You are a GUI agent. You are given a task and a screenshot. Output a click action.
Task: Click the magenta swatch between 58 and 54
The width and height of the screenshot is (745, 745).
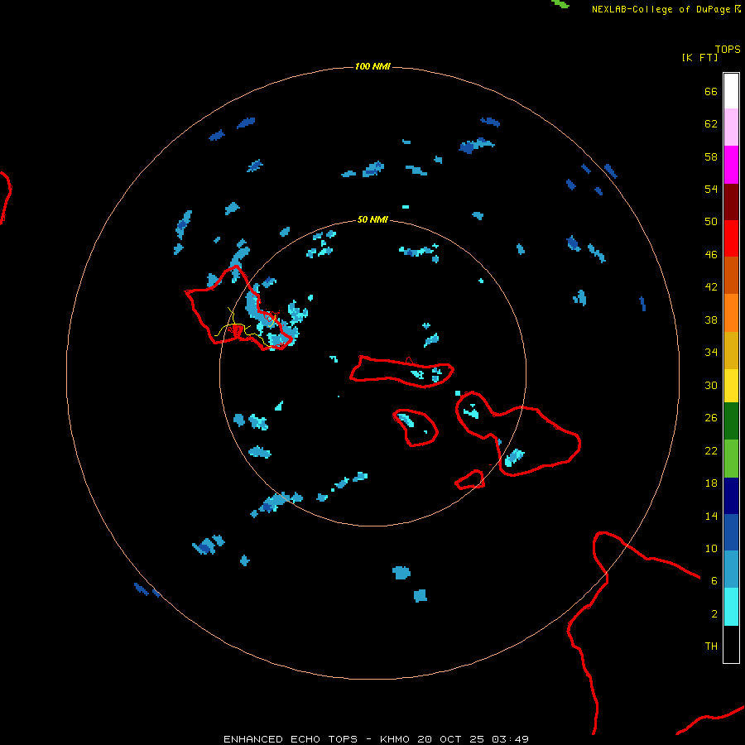731,165
